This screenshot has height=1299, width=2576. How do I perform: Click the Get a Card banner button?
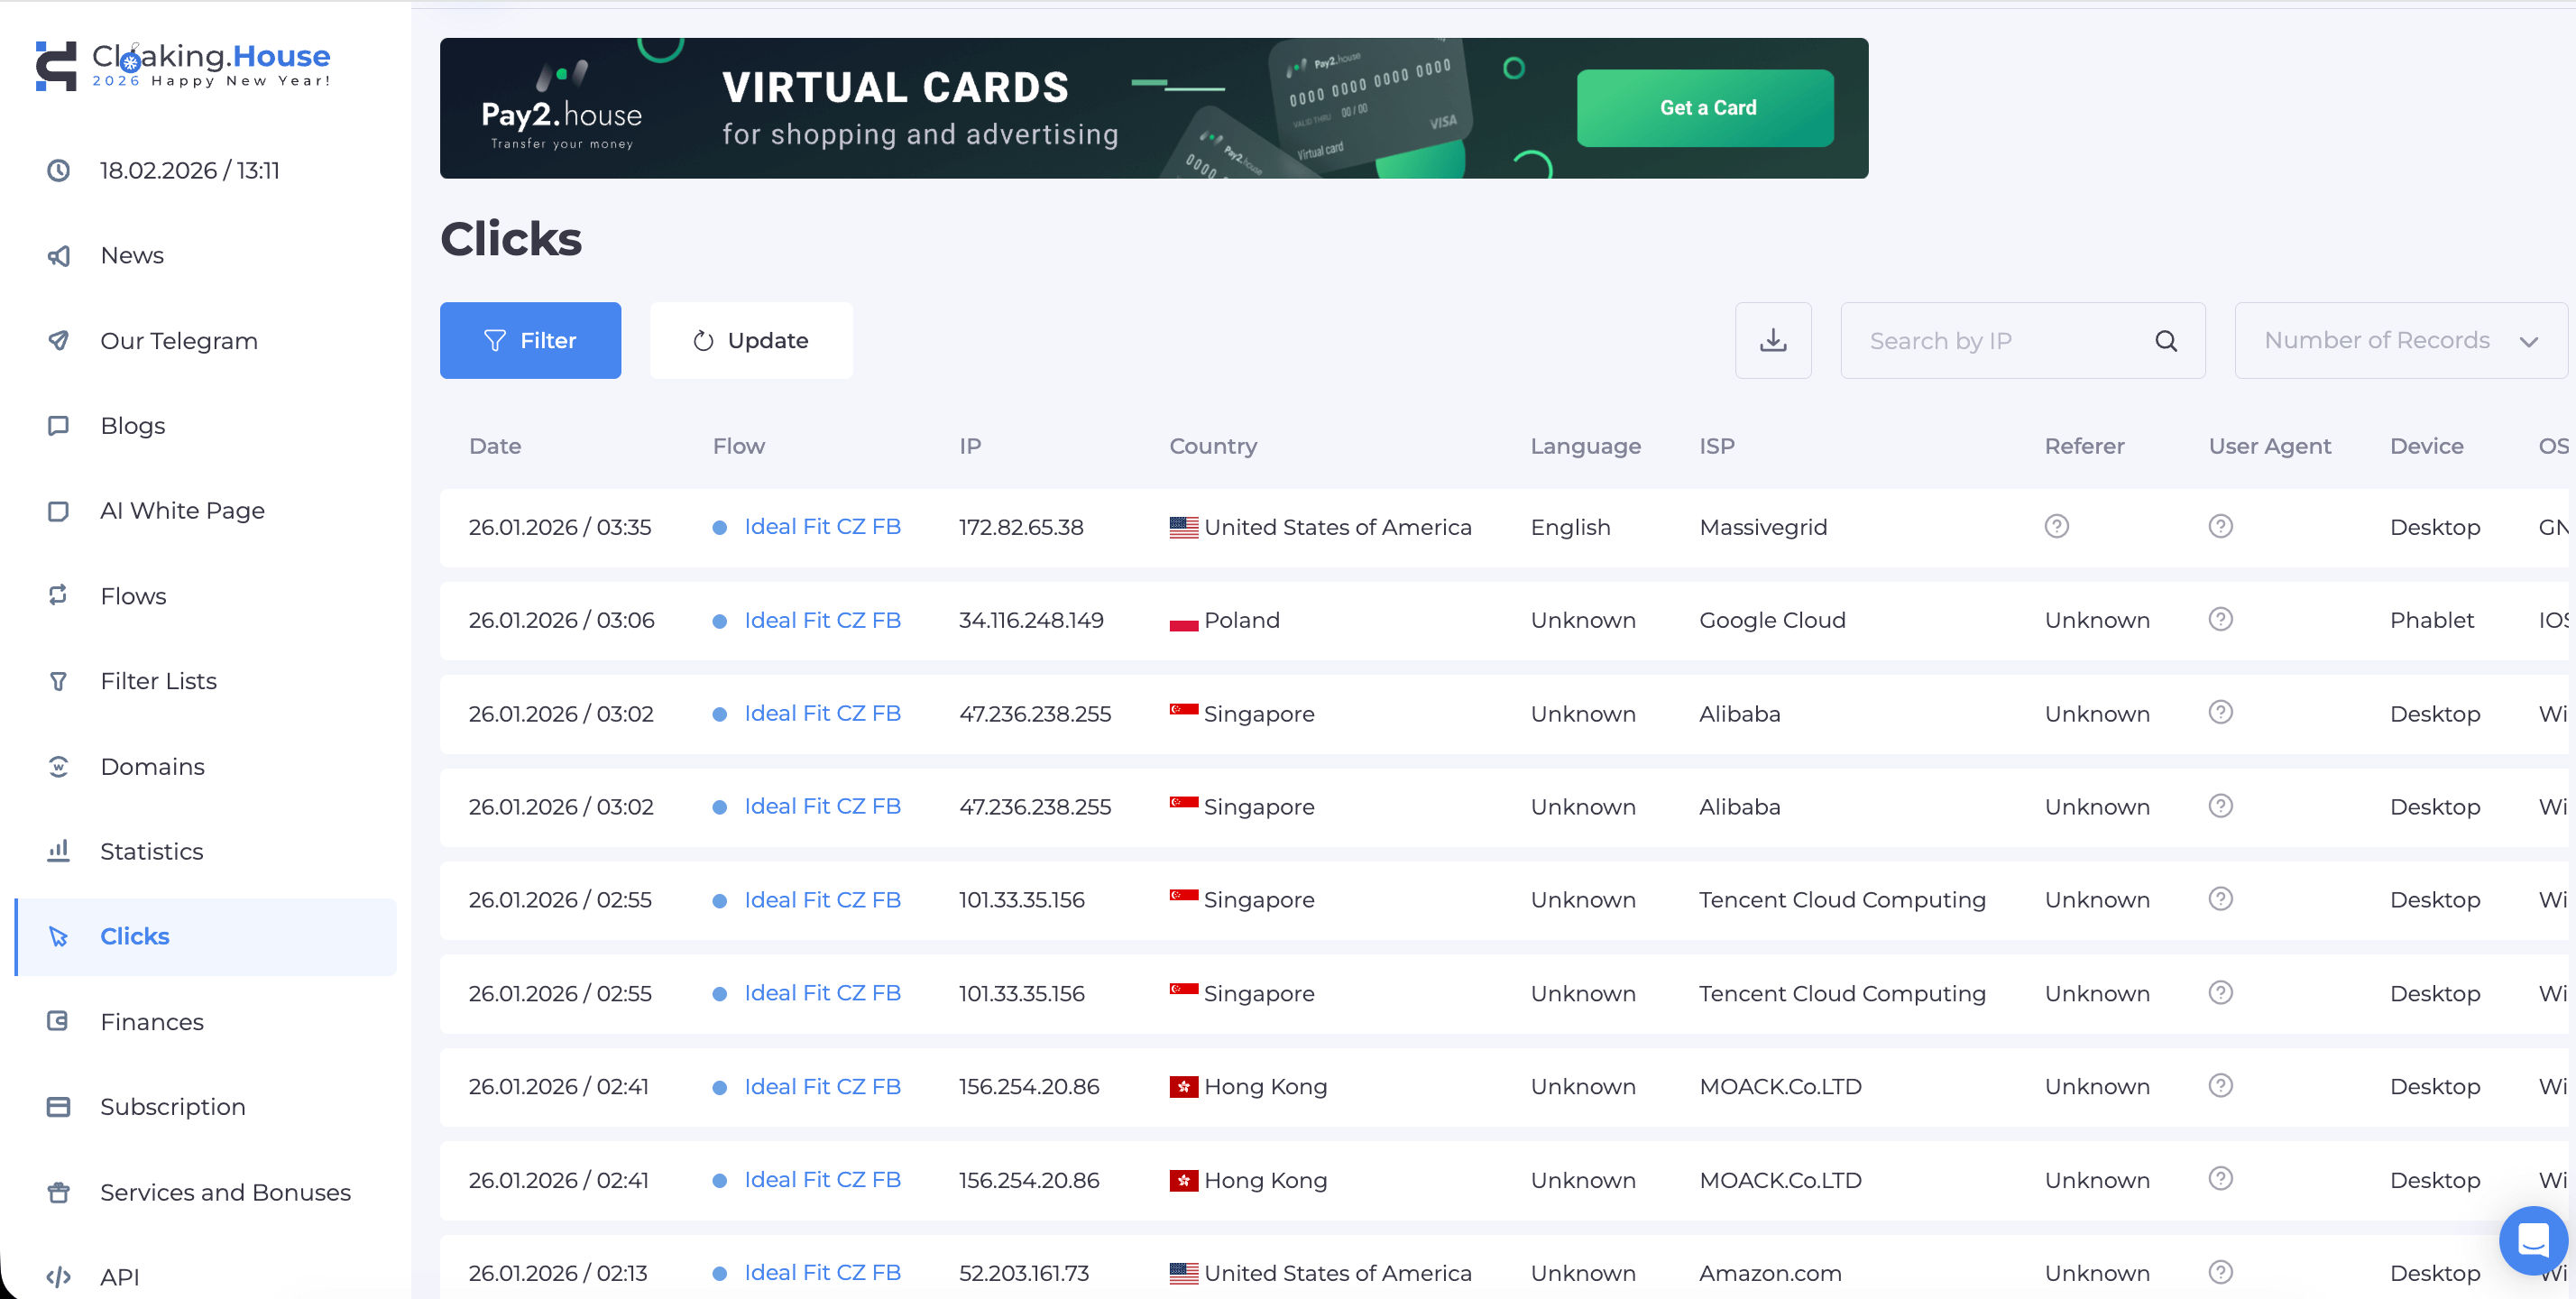coord(1705,108)
